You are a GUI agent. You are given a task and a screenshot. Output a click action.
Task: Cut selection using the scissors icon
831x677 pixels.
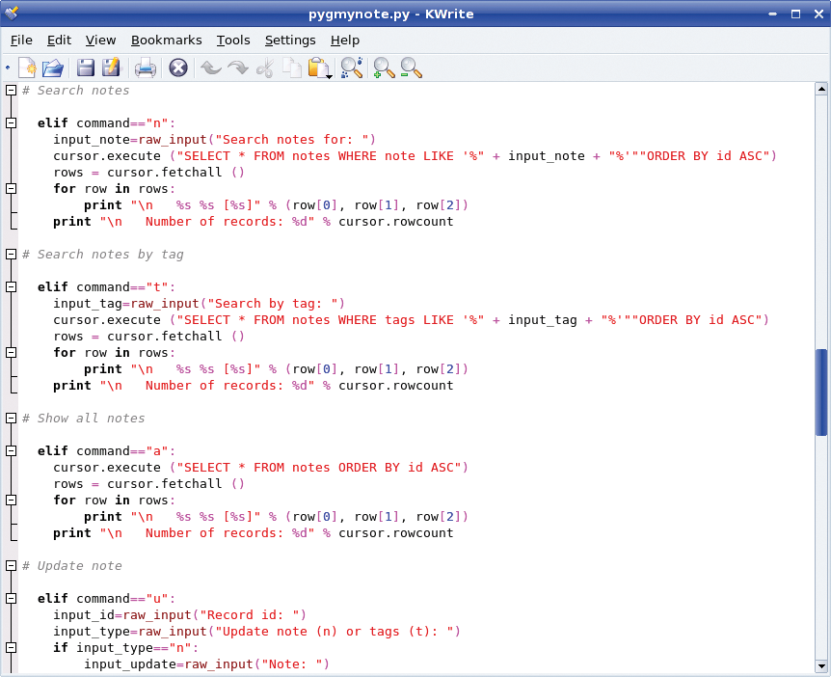pyautogui.click(x=265, y=68)
